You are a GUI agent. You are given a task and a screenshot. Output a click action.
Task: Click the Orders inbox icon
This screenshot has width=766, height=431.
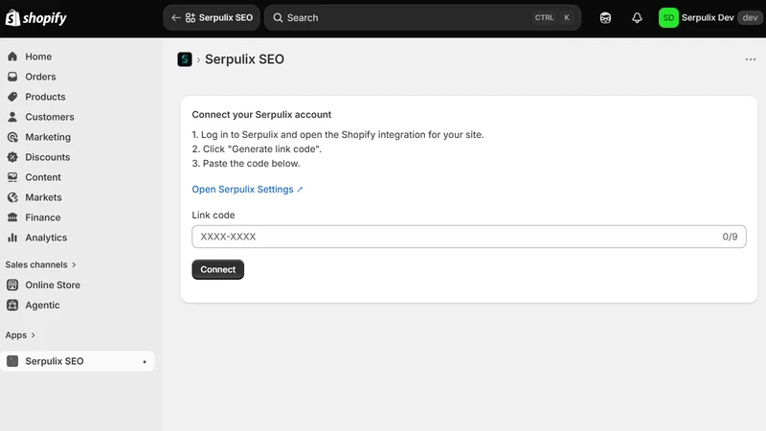[x=12, y=77]
